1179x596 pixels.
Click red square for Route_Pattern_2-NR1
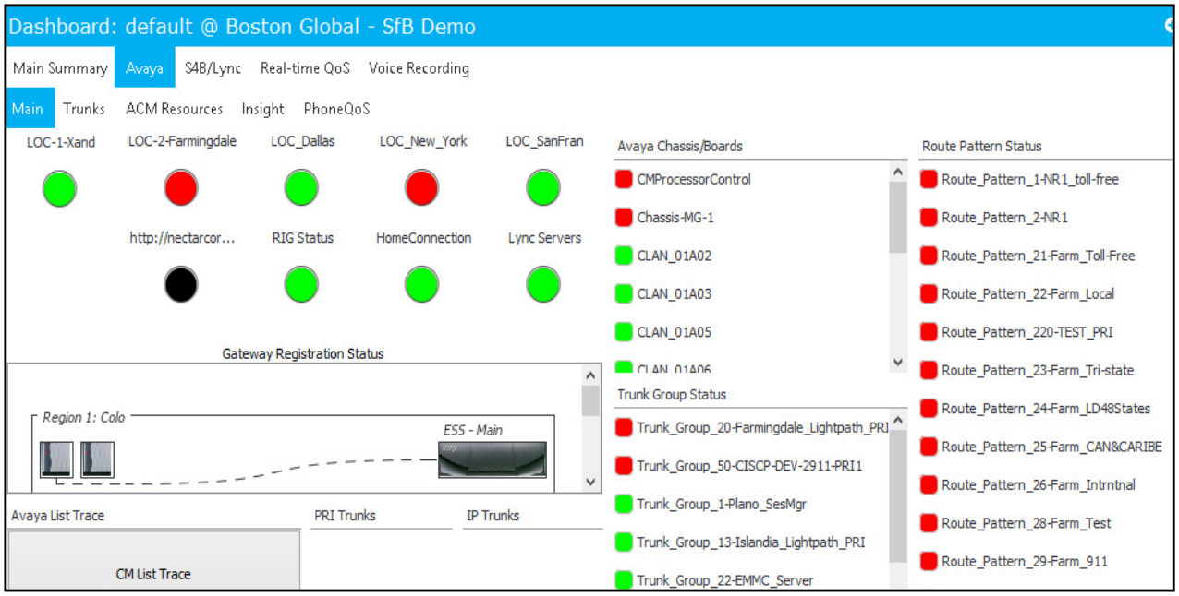click(x=929, y=218)
